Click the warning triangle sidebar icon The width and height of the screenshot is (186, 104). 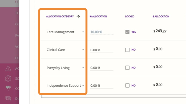[8, 68]
